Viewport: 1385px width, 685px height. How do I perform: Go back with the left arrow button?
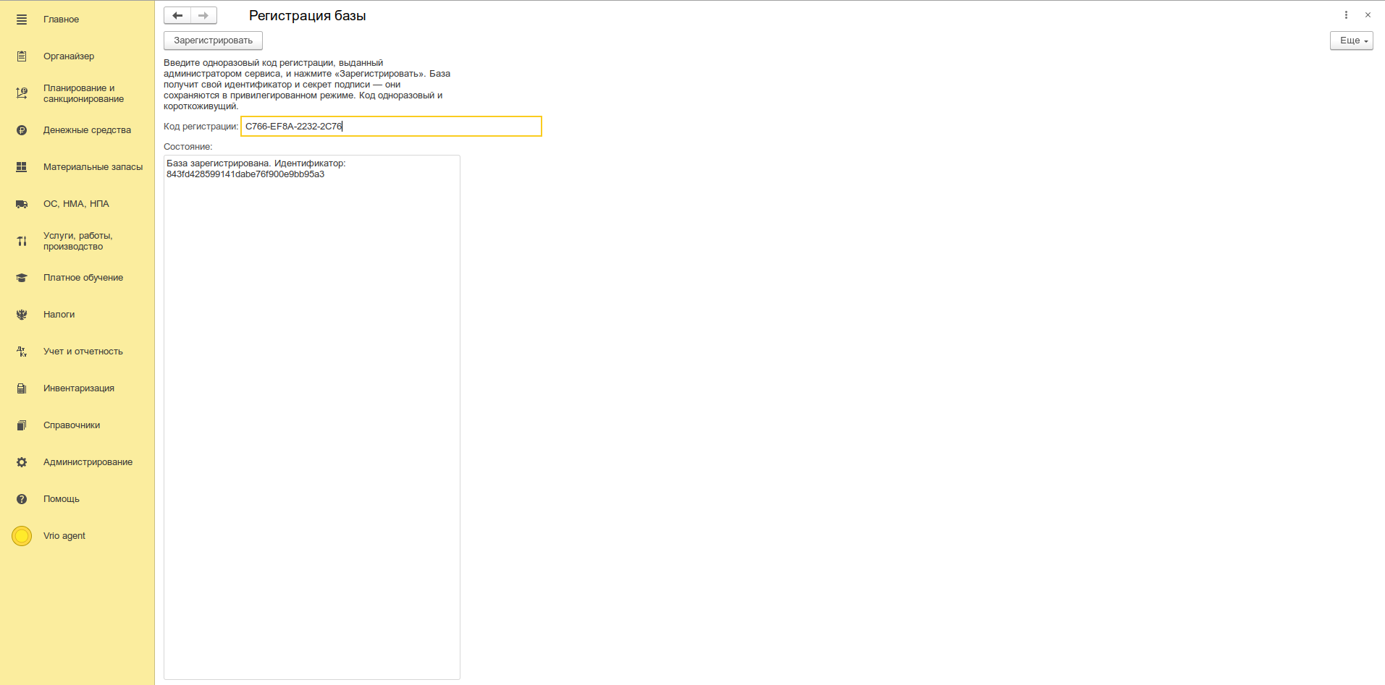[x=177, y=15]
